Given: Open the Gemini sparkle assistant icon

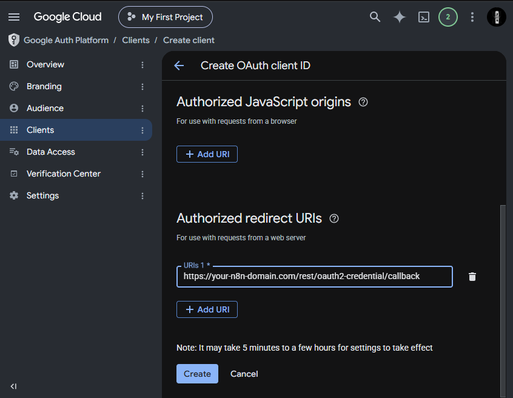Looking at the screenshot, I should (x=399, y=17).
